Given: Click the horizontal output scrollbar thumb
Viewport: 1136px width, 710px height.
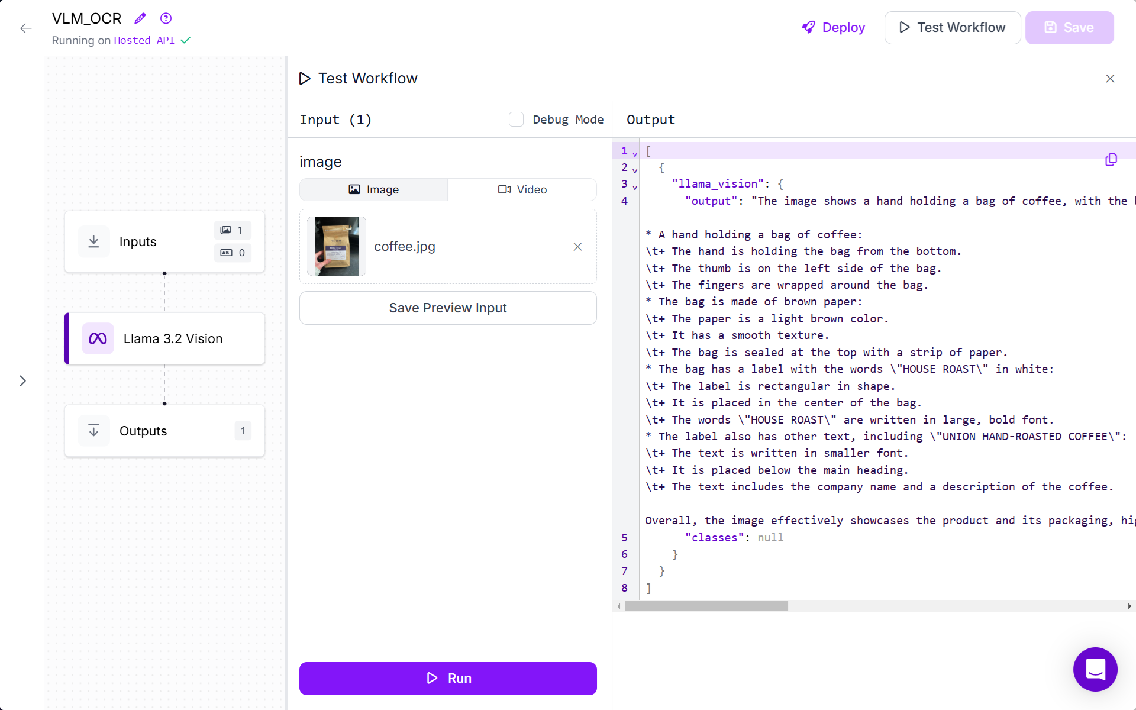Looking at the screenshot, I should point(706,606).
